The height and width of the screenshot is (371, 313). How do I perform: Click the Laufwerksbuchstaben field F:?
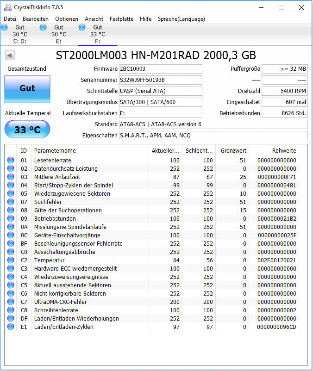click(161, 113)
